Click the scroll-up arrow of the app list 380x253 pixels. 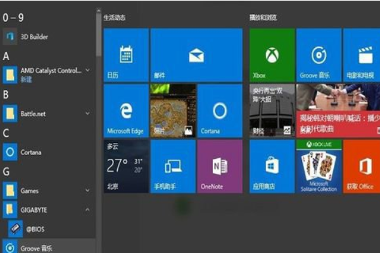pos(98,11)
